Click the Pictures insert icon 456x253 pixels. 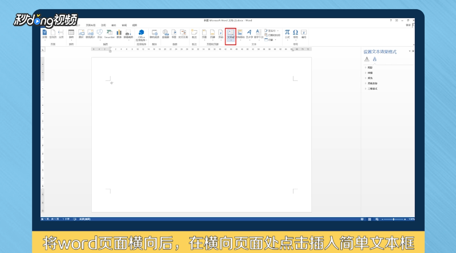coord(81,34)
